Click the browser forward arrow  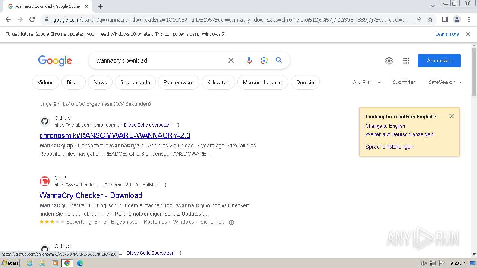20,19
